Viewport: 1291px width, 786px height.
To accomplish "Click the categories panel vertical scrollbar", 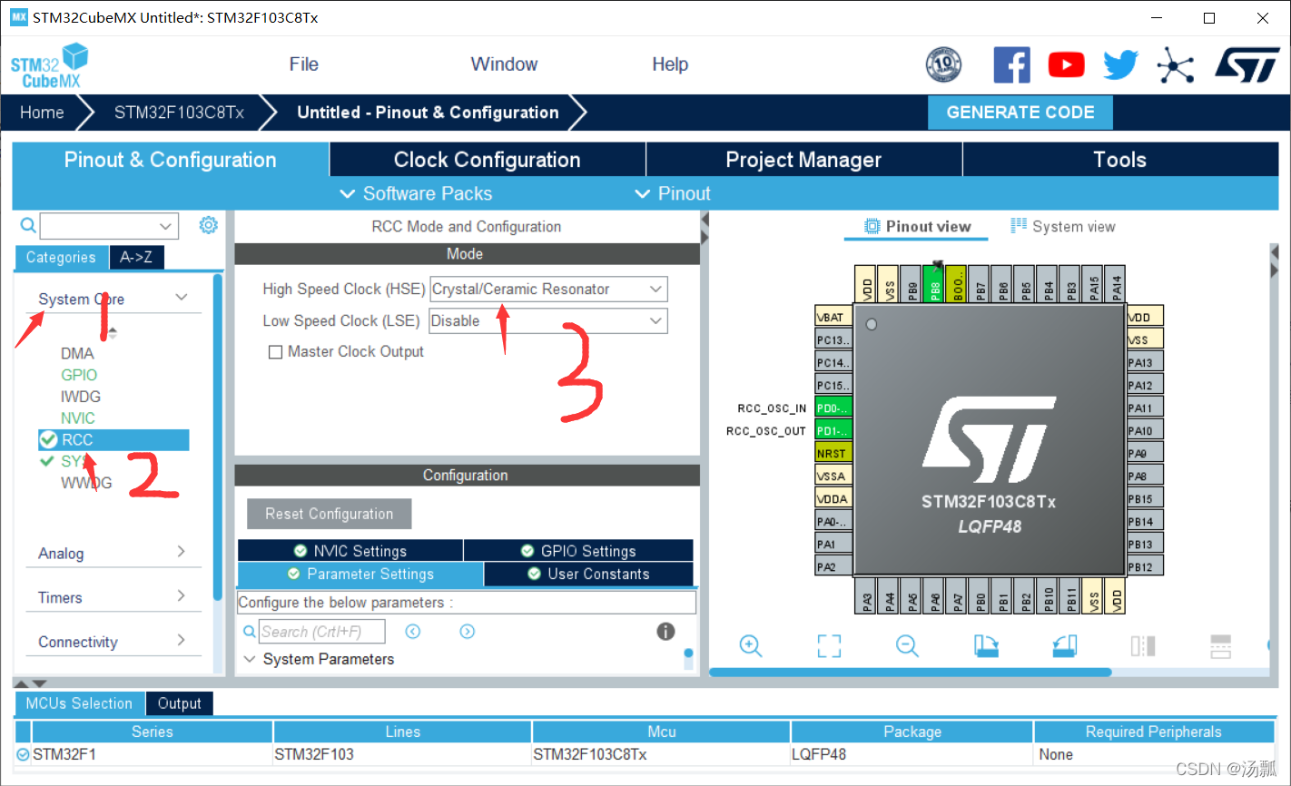I will 218,437.
